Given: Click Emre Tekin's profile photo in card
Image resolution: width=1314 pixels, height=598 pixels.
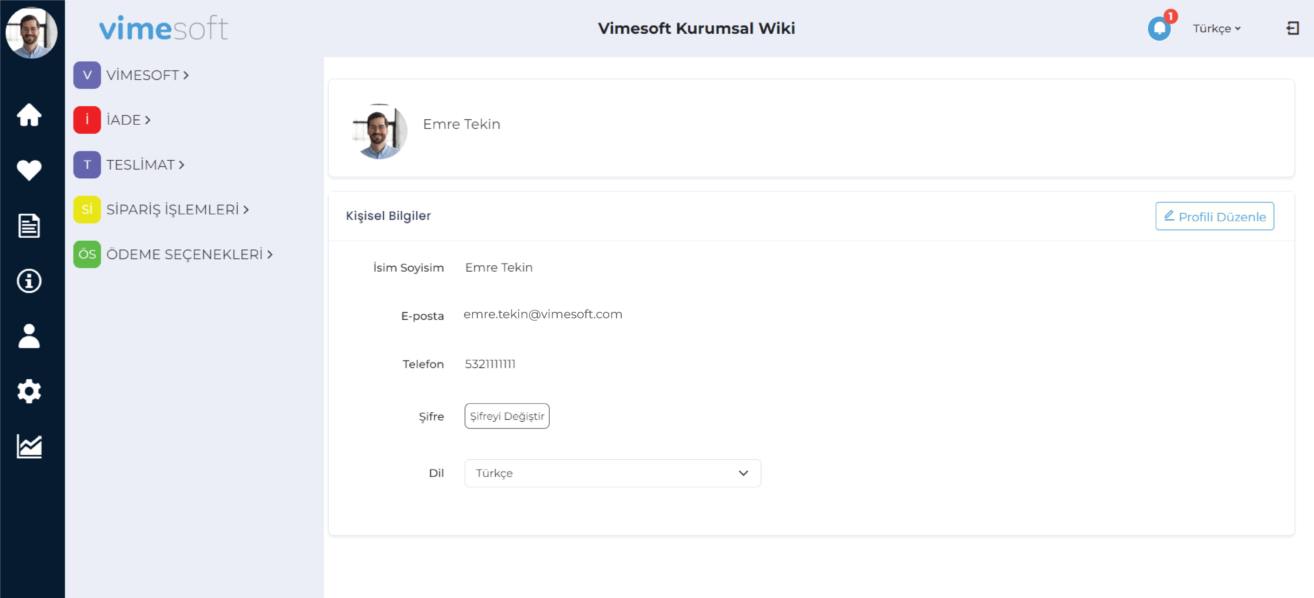Looking at the screenshot, I should 379,132.
